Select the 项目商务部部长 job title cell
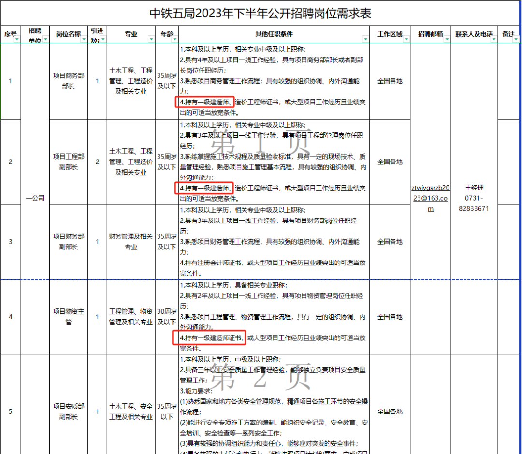 point(68,81)
